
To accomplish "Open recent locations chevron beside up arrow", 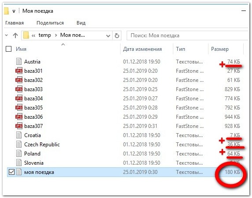I will click(x=7, y=35).
